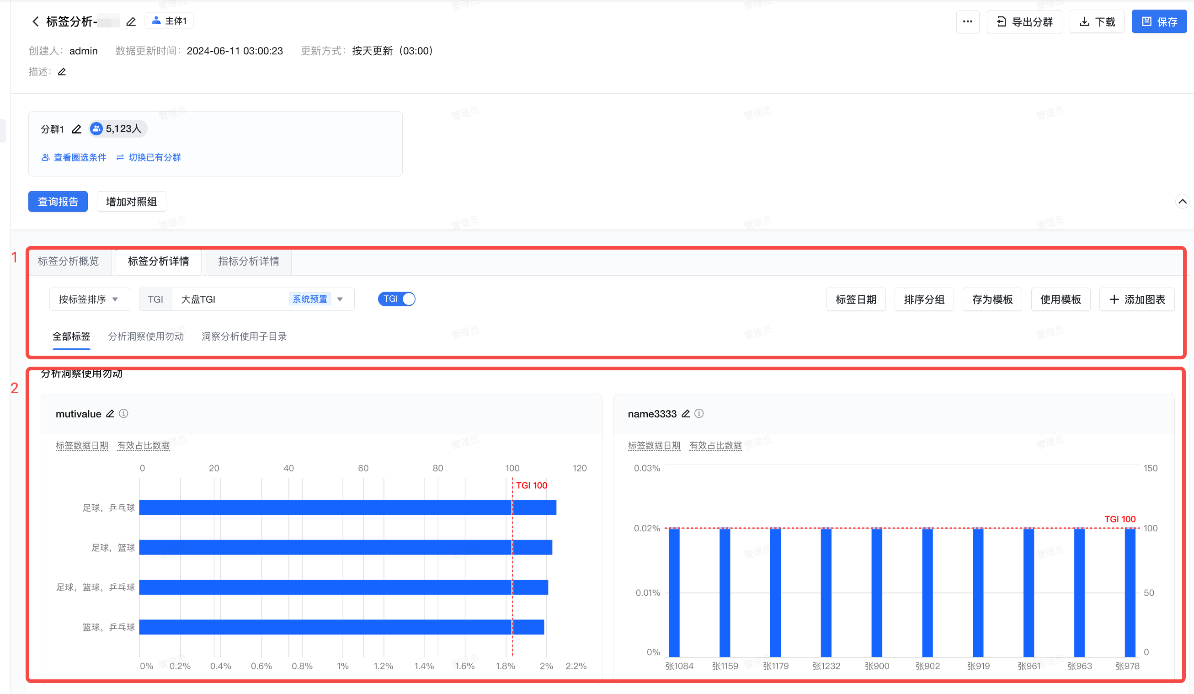
Task: Click 有效占比数据 under name3333
Action: [715, 445]
